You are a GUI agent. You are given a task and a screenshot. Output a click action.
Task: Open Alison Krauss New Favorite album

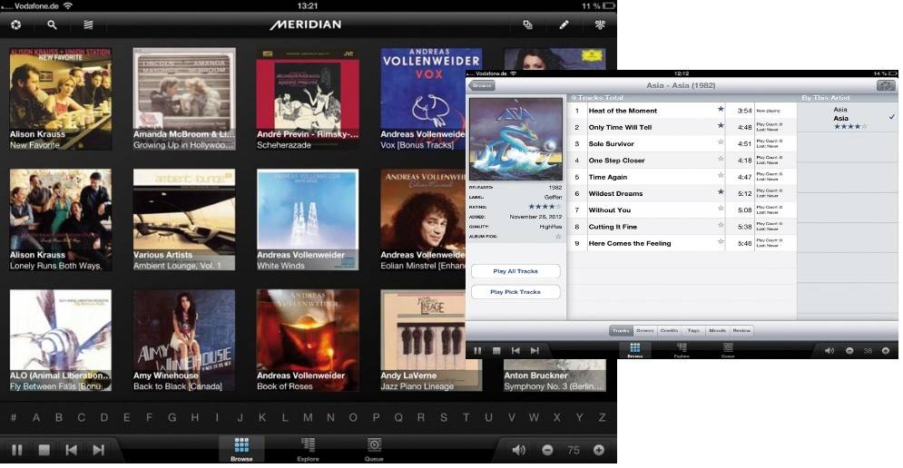[x=61, y=99]
